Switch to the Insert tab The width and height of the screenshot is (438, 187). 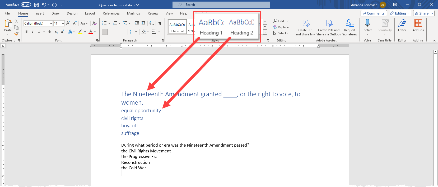click(x=40, y=13)
